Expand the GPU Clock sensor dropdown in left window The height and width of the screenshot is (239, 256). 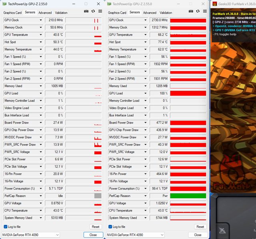click(x=41, y=20)
